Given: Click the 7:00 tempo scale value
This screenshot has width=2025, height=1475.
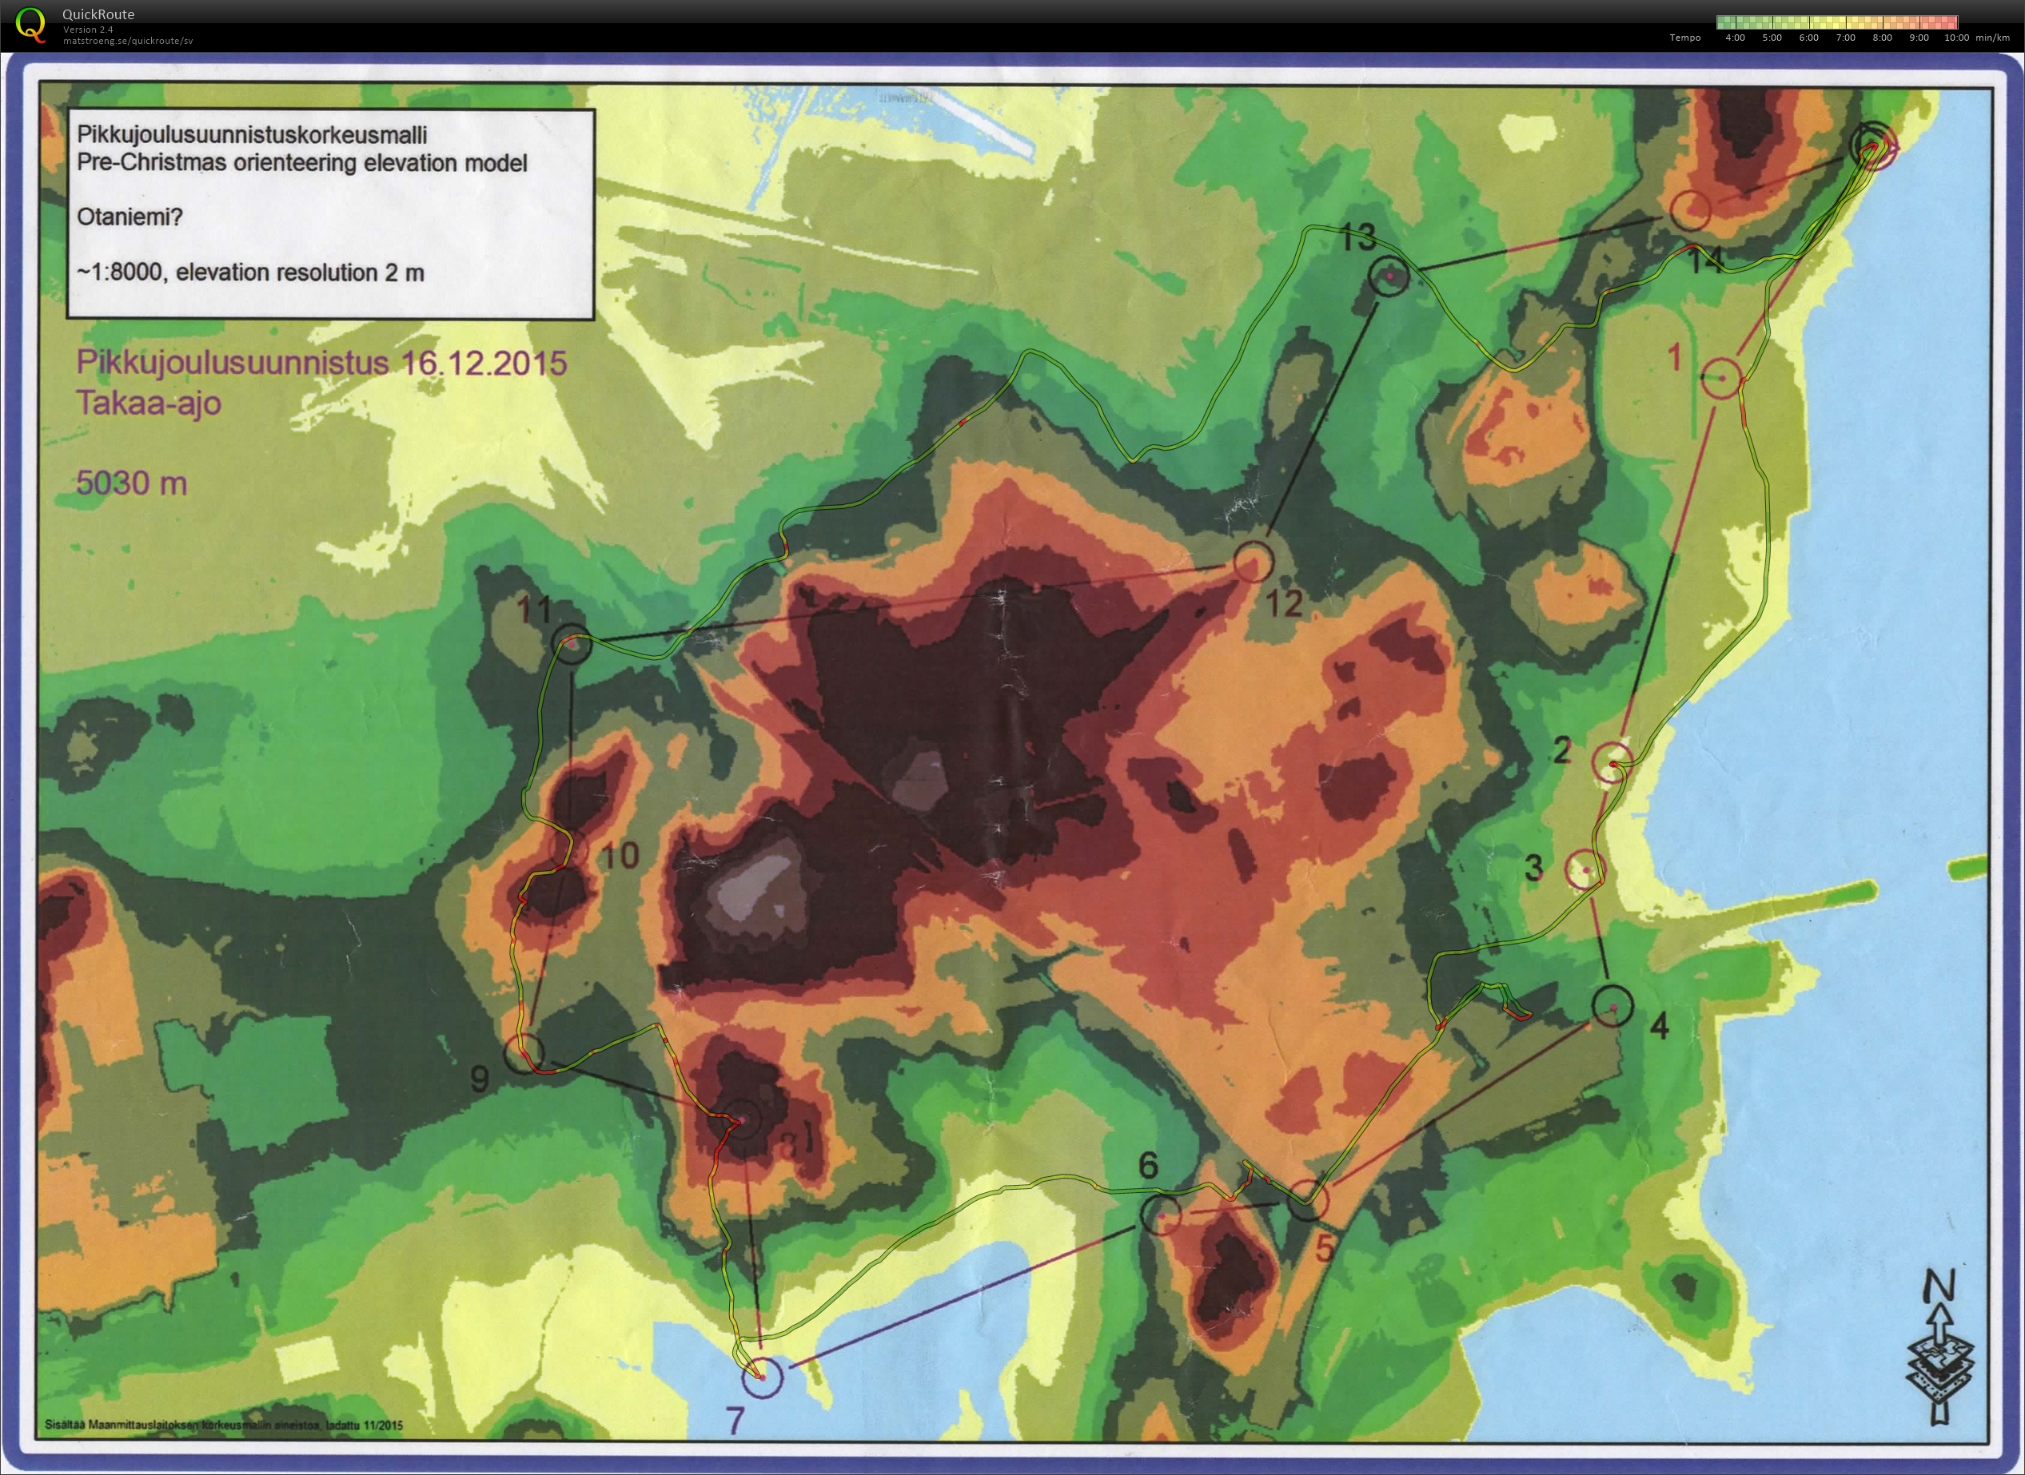Looking at the screenshot, I should coord(1845,38).
